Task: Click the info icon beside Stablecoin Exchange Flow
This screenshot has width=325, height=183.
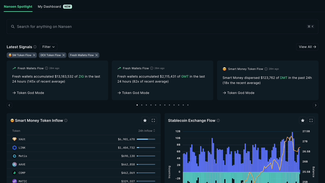Action: (218, 120)
